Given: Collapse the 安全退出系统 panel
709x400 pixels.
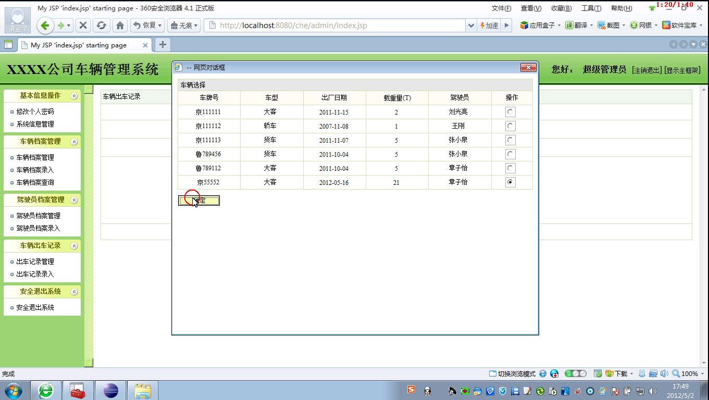Looking at the screenshot, I should coord(74,292).
